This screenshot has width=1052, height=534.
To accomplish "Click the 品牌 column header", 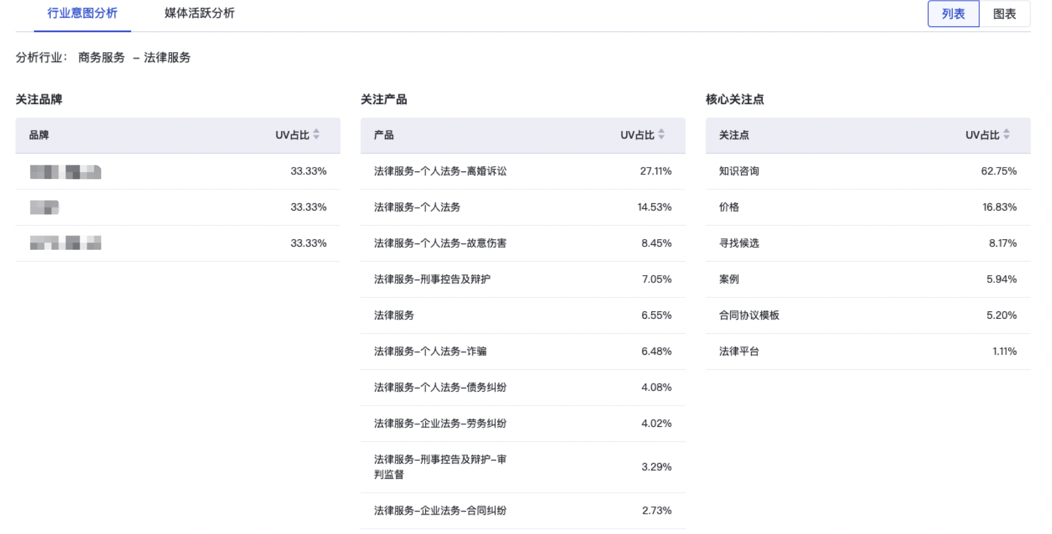I will coord(39,135).
